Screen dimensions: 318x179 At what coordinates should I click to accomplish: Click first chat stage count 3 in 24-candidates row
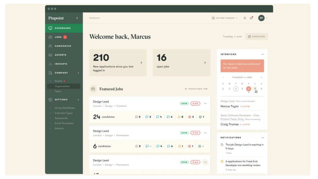click(148, 117)
